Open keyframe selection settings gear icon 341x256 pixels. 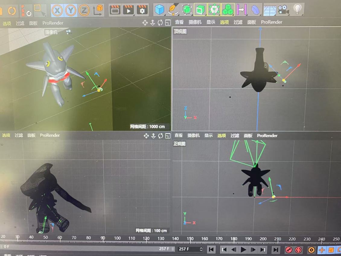tap(311, 250)
